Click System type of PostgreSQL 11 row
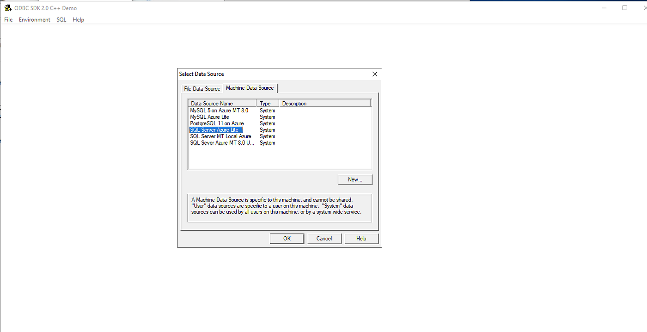Screen dimensions: 647x332 (x=267, y=123)
